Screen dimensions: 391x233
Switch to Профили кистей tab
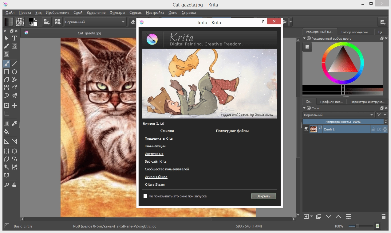[x=331, y=102]
